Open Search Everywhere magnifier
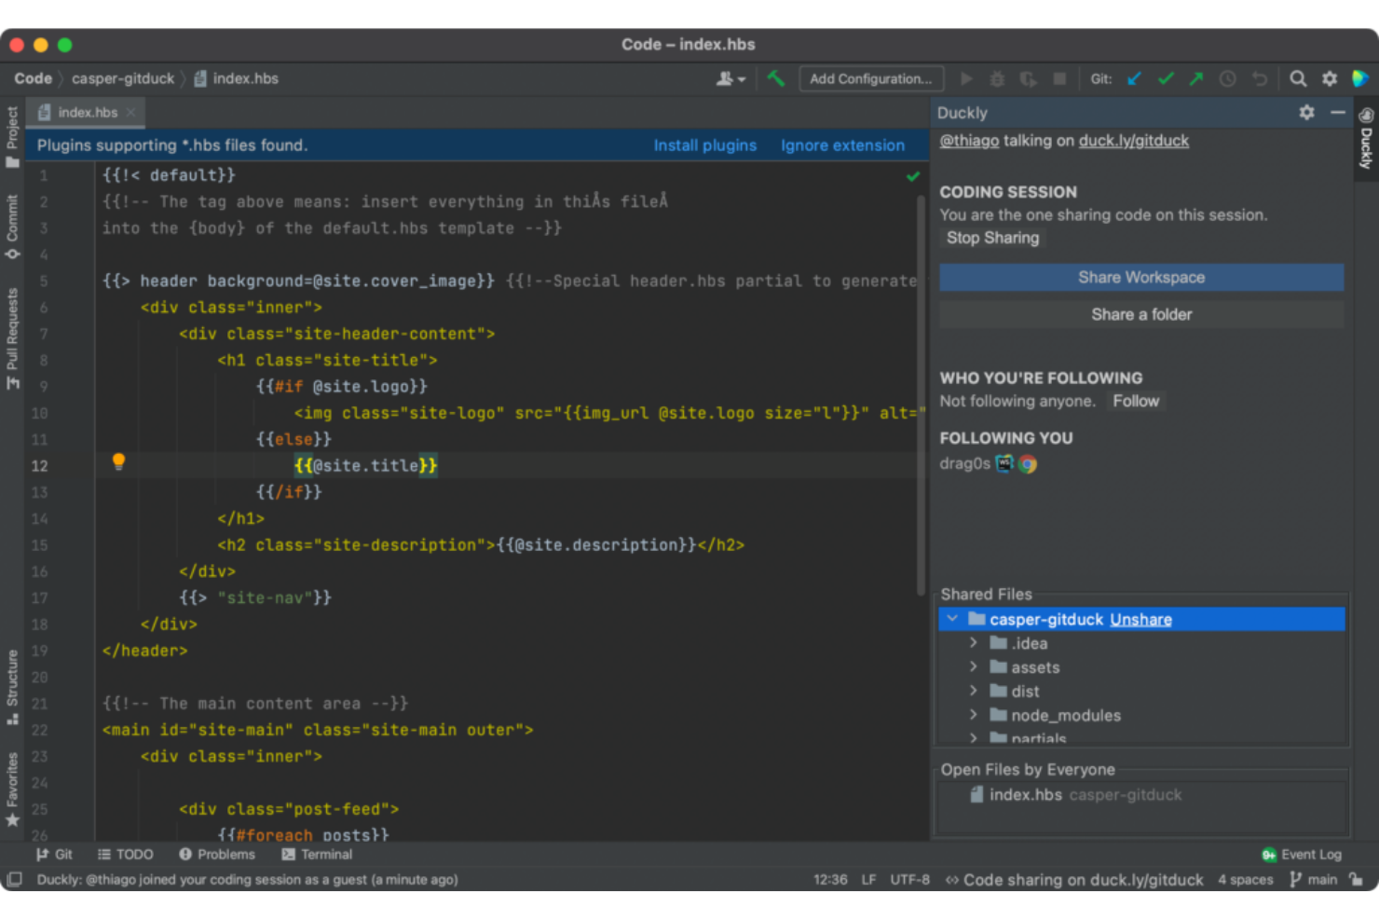 [x=1297, y=78]
